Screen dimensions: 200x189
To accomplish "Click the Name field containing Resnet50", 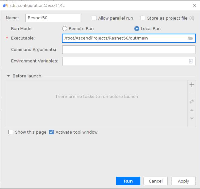I will point(53,18).
